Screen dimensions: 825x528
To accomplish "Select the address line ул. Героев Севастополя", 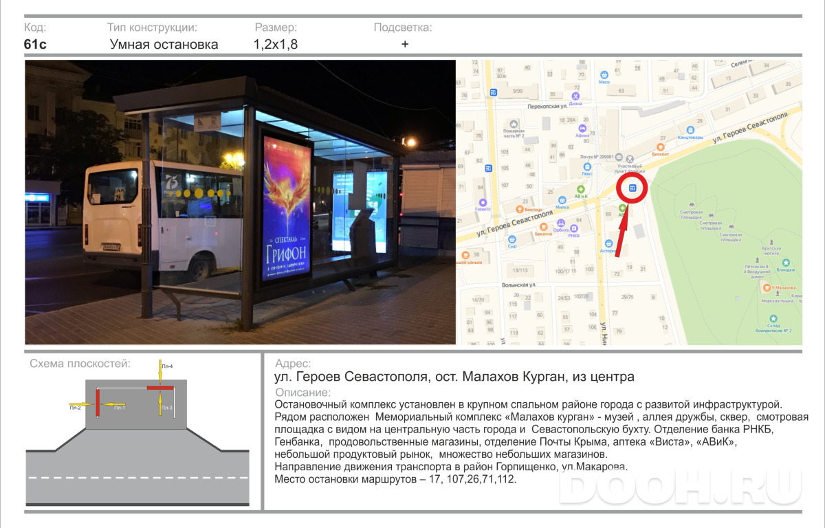I will [454, 377].
